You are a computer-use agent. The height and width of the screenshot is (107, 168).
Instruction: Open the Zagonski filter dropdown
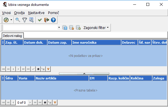[x=96, y=28]
